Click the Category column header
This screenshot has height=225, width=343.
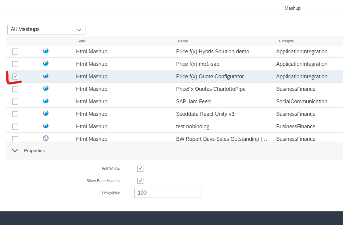click(x=286, y=41)
